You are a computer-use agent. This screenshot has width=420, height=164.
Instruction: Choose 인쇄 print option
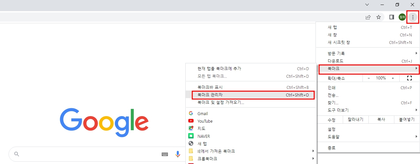368,88
